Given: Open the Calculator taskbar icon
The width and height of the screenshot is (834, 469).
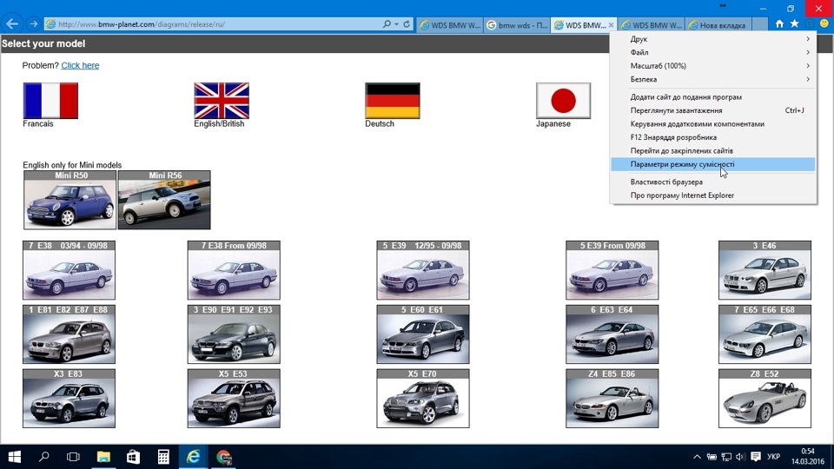Looking at the screenshot, I should 163,457.
